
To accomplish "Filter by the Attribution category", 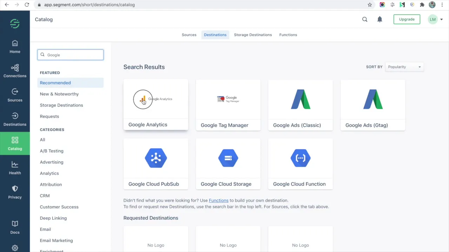I will click(x=51, y=184).
